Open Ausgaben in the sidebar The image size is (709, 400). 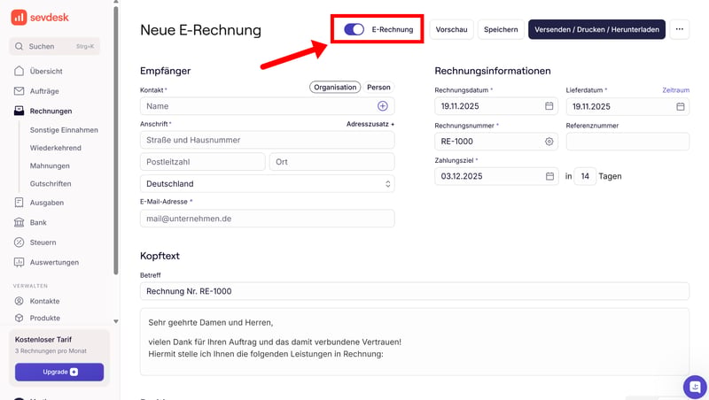46,203
